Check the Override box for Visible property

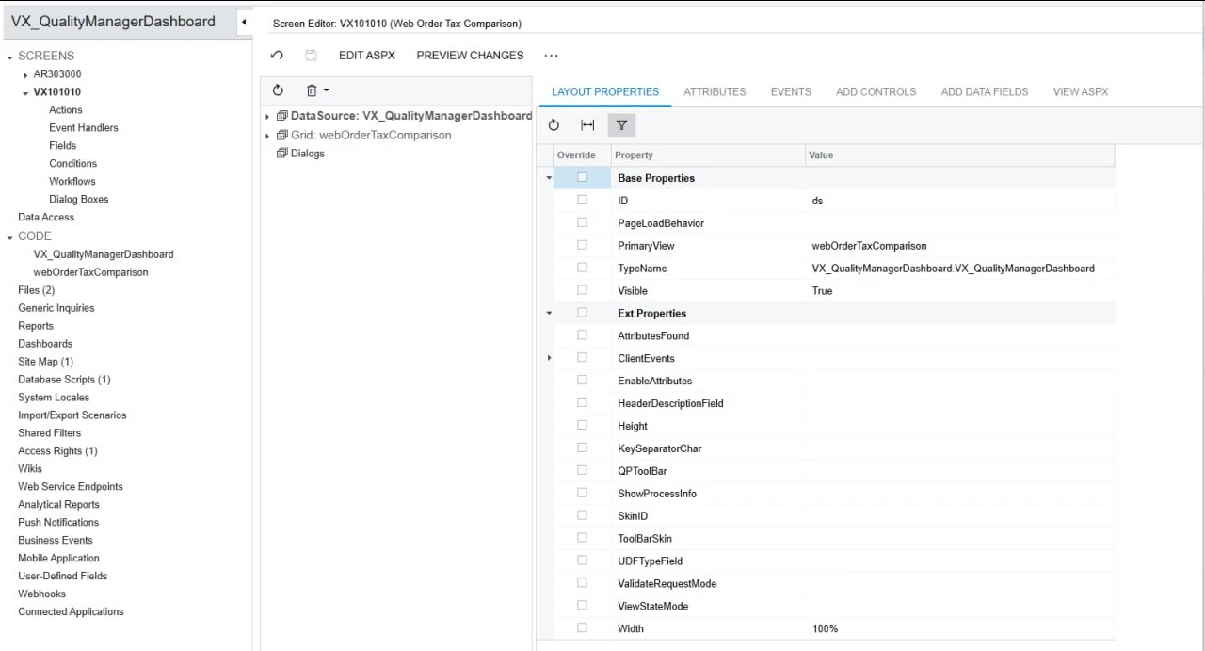582,290
